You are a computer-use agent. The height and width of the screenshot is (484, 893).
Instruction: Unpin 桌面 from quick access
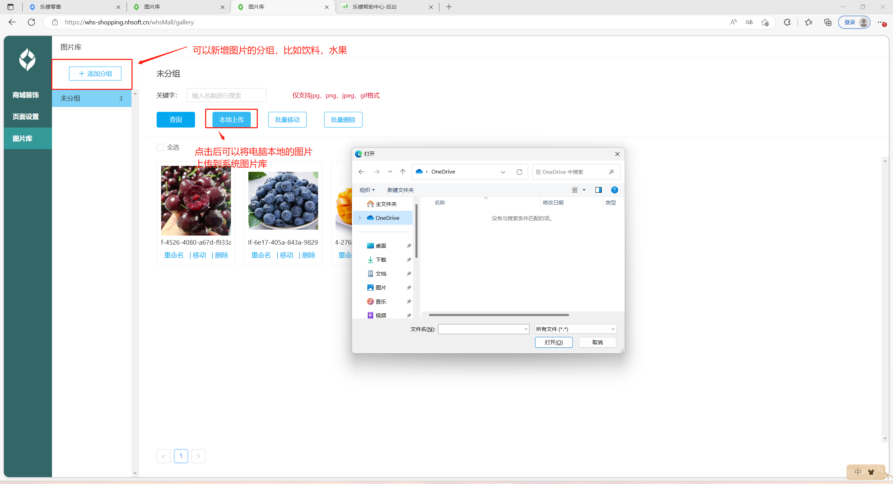pyautogui.click(x=409, y=246)
